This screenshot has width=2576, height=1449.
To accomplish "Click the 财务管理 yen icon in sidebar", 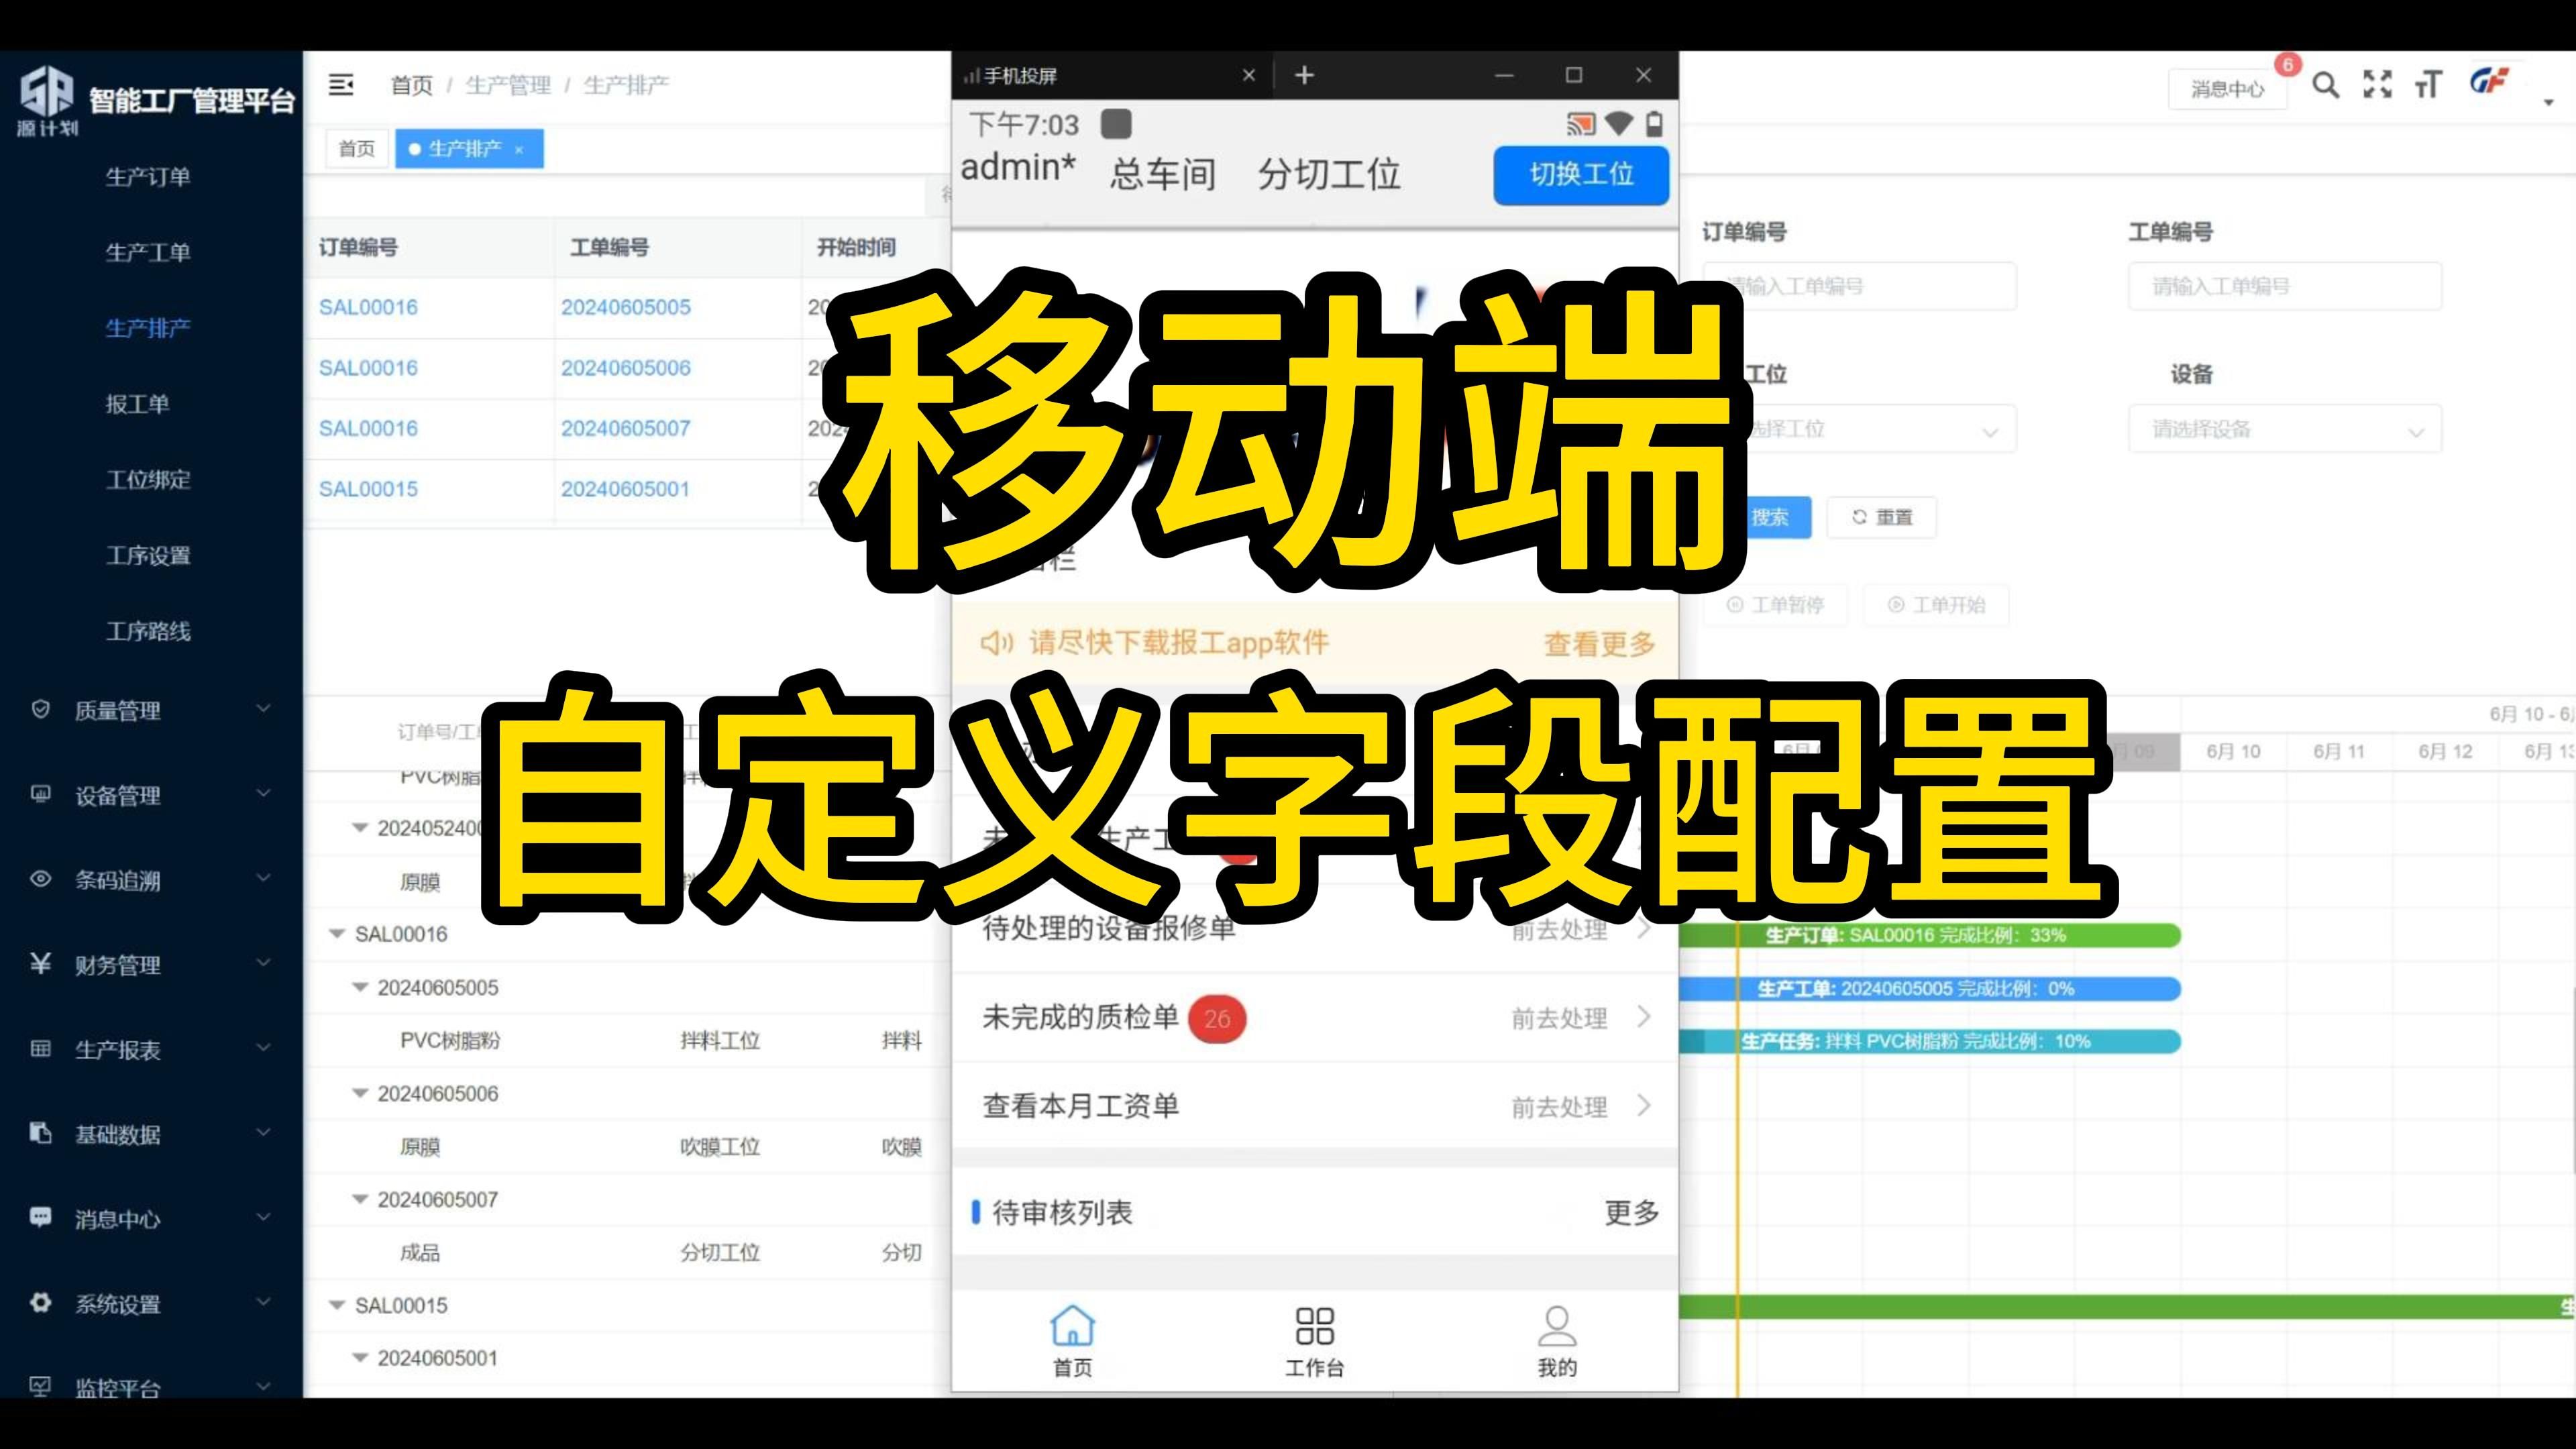I will point(41,963).
